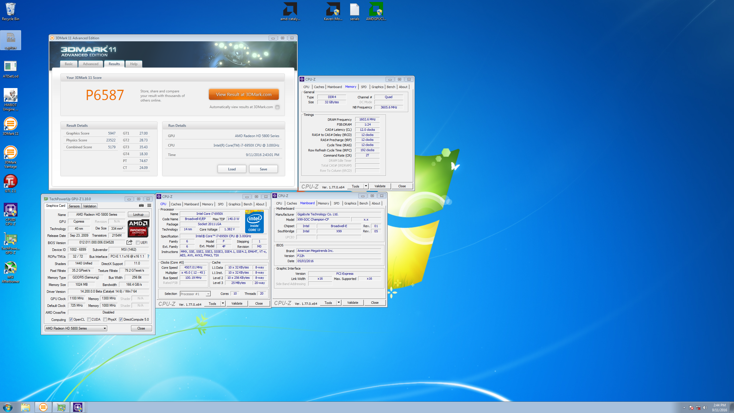This screenshot has width=734, height=413.
Task: Click the AMD Radeon Graphics logo
Action: pyautogui.click(x=138, y=228)
